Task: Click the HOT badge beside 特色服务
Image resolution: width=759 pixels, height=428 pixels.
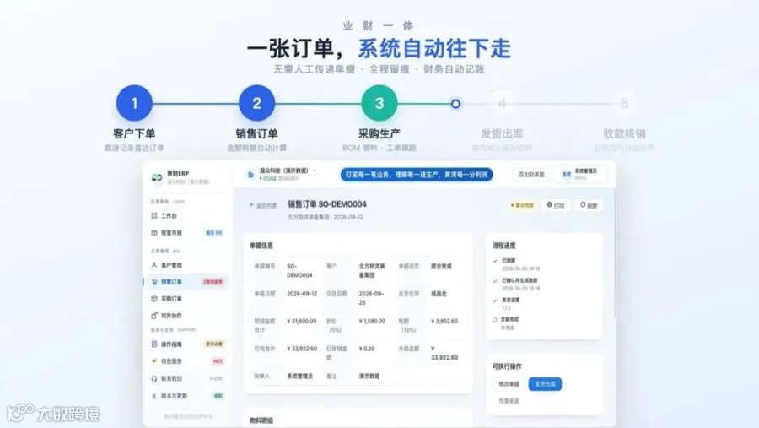Action: coord(218,361)
